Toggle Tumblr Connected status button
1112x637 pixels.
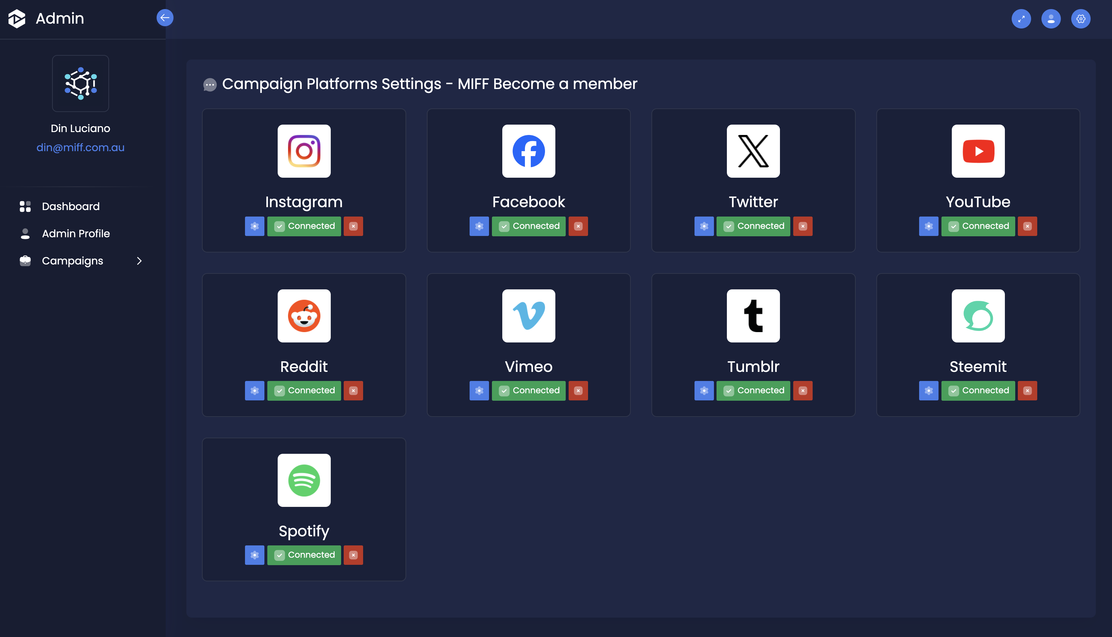(753, 391)
